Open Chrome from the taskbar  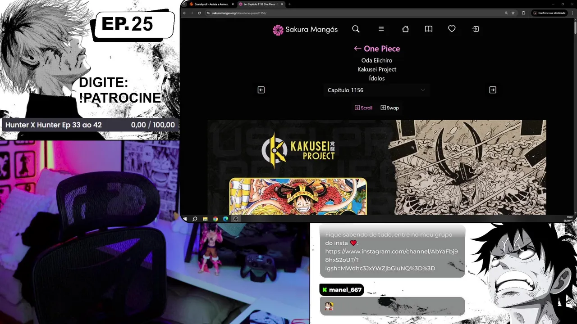(x=215, y=219)
